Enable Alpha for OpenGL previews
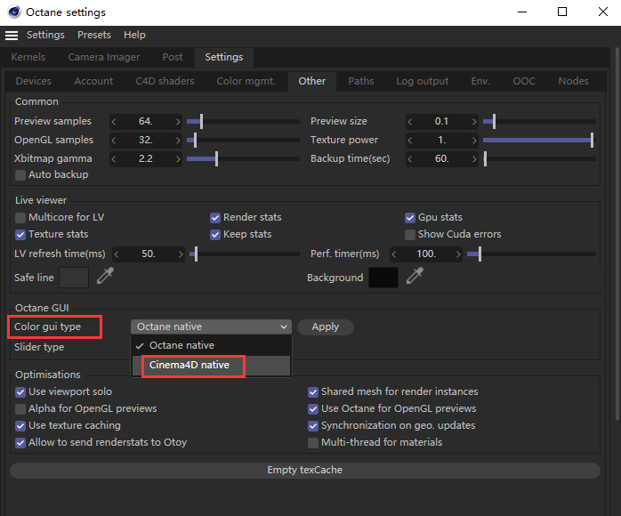621x516 pixels. point(20,408)
